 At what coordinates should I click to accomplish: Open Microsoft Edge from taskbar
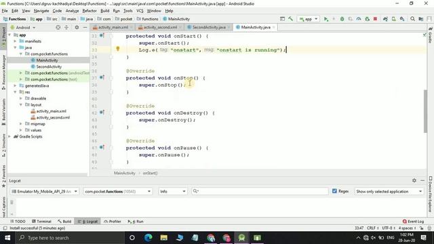click(x=149, y=238)
